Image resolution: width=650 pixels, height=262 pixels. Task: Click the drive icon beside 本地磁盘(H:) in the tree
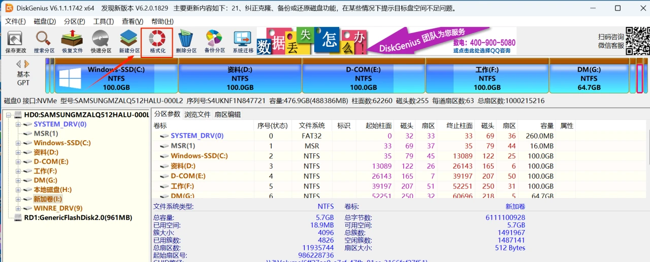click(x=27, y=190)
